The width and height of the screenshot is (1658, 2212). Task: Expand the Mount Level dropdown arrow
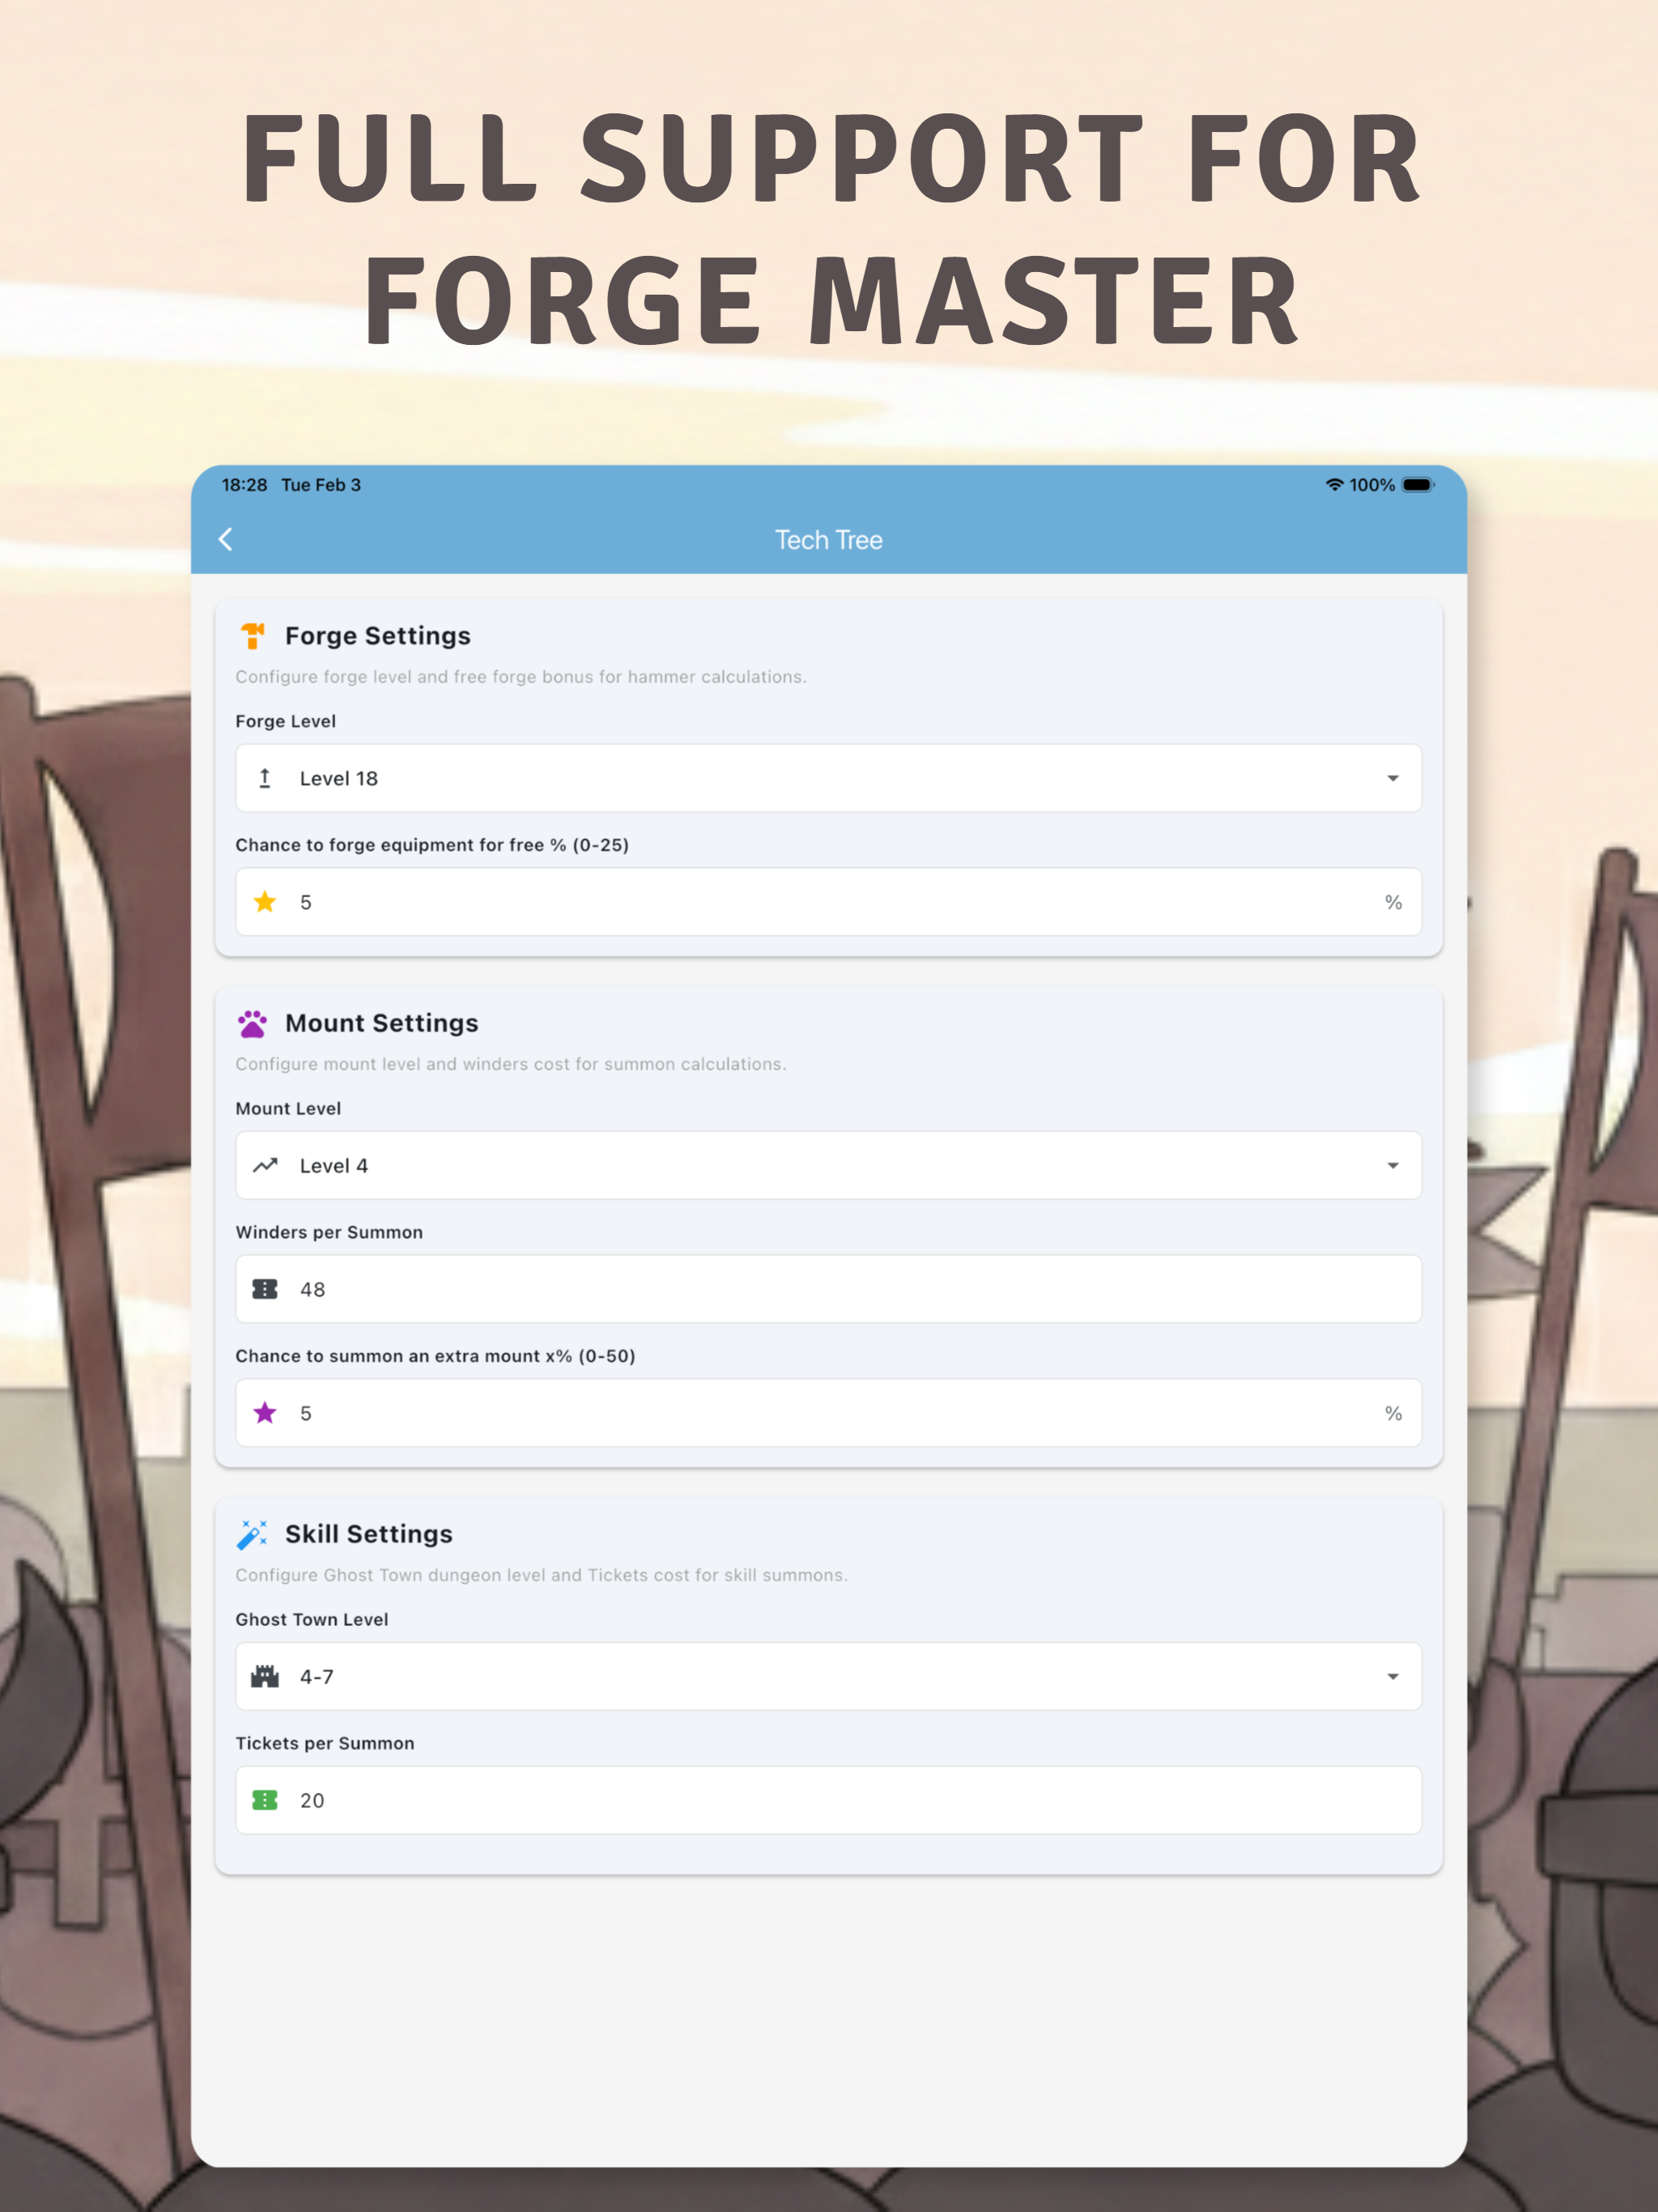point(1393,1165)
